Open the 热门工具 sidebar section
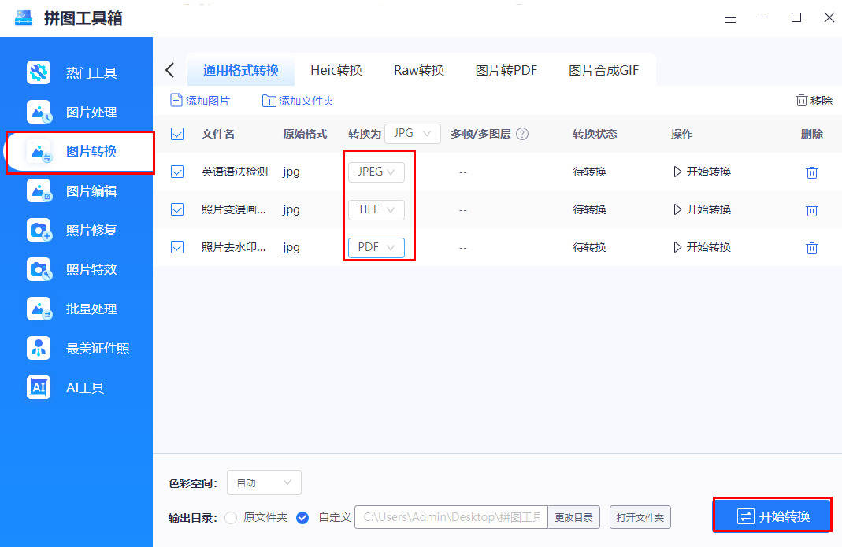The width and height of the screenshot is (842, 547). coord(75,72)
